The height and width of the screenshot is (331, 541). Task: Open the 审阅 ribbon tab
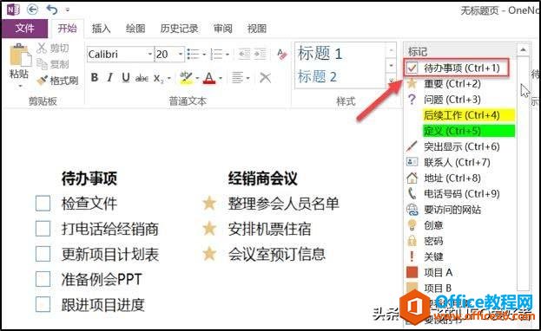222,29
